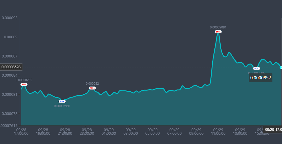Viewport: 282px width, 144px height.
Task: Click y-axis label 0.000078
Action: pyautogui.click(x=10, y=114)
